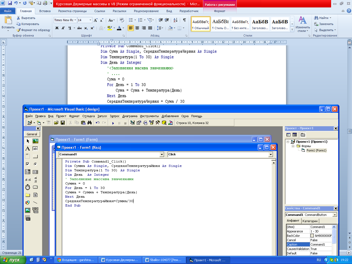Open Find with the binoculars icon in VB
This screenshot has width=352, height=264.
[89, 123]
